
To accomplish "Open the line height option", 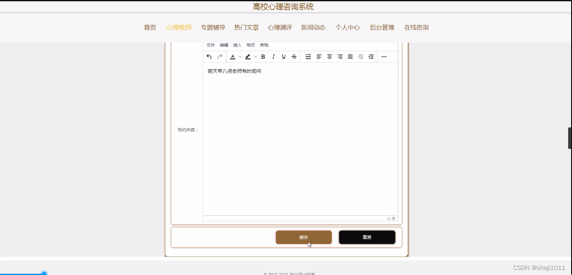I will point(308,57).
